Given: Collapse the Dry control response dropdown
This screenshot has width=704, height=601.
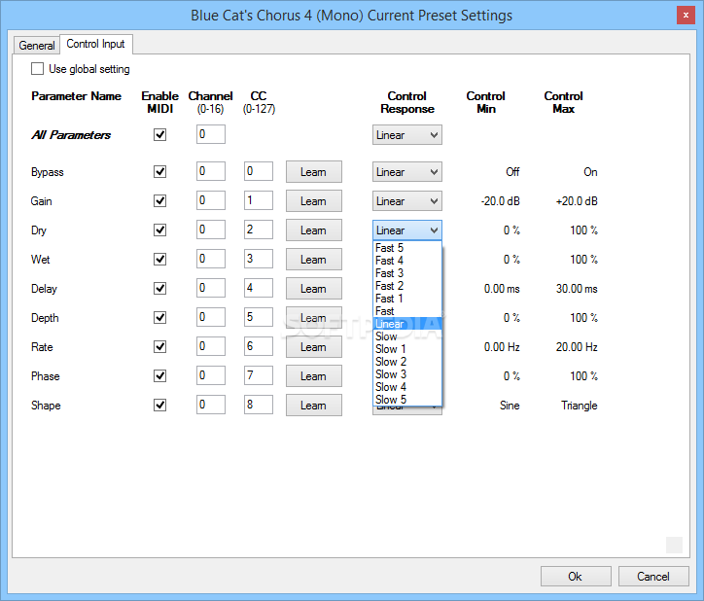Looking at the screenshot, I should tap(407, 230).
